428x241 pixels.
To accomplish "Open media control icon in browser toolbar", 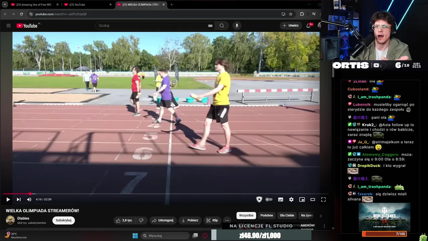I will (314, 14).
